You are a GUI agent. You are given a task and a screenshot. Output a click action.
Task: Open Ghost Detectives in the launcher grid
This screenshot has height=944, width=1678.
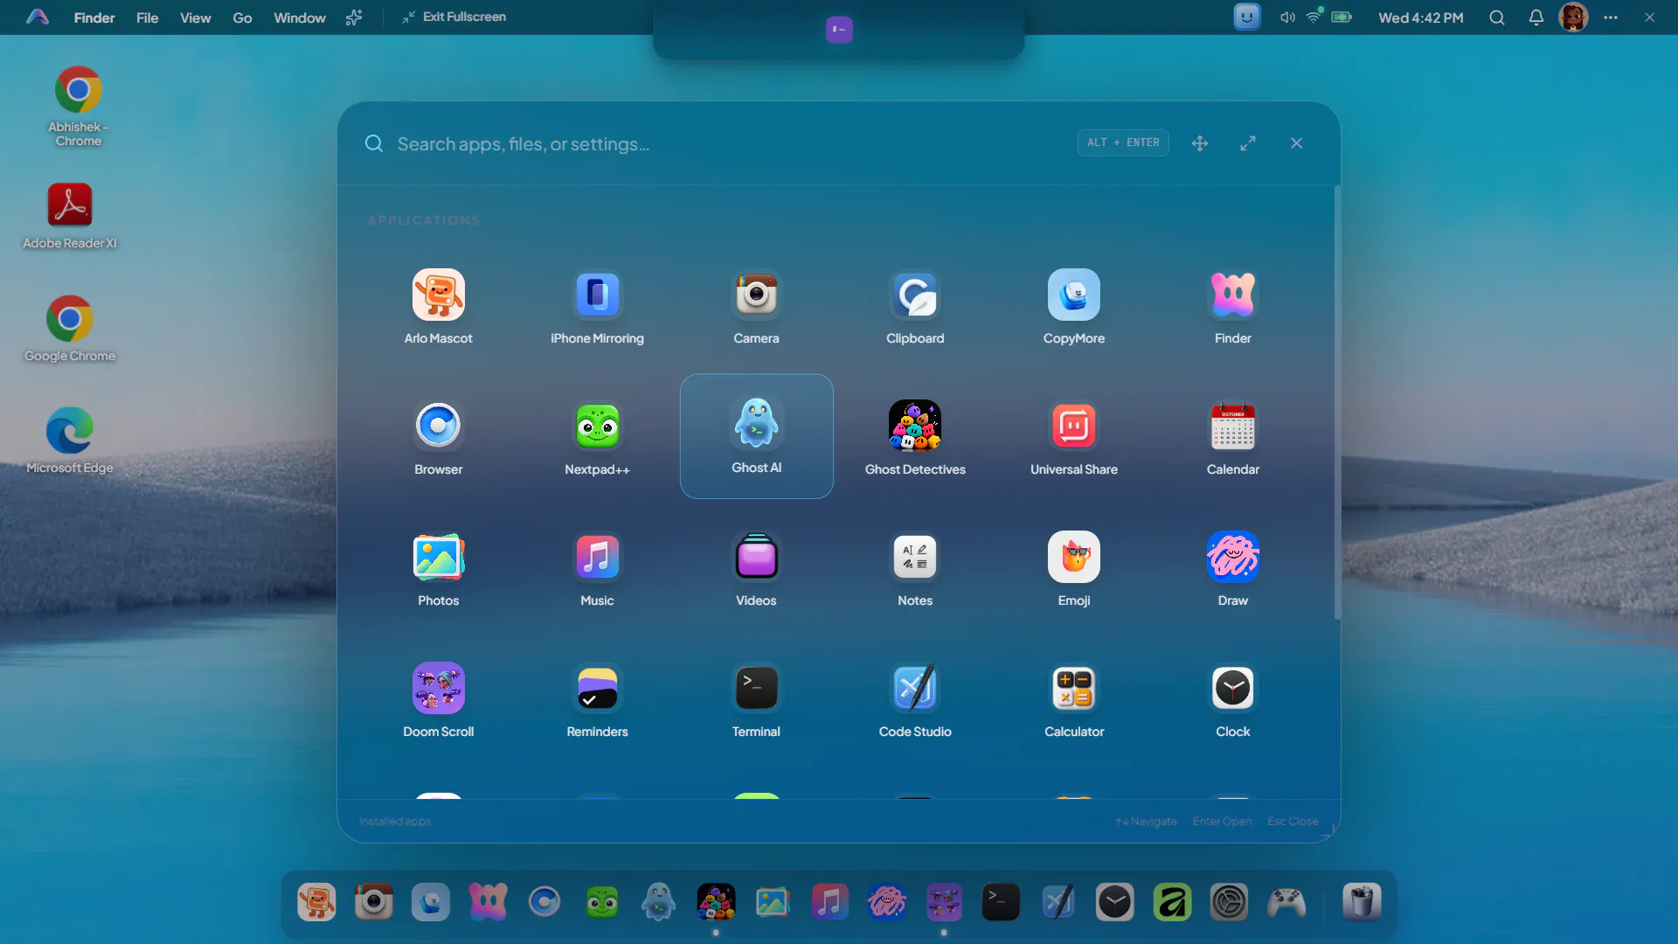tap(915, 437)
